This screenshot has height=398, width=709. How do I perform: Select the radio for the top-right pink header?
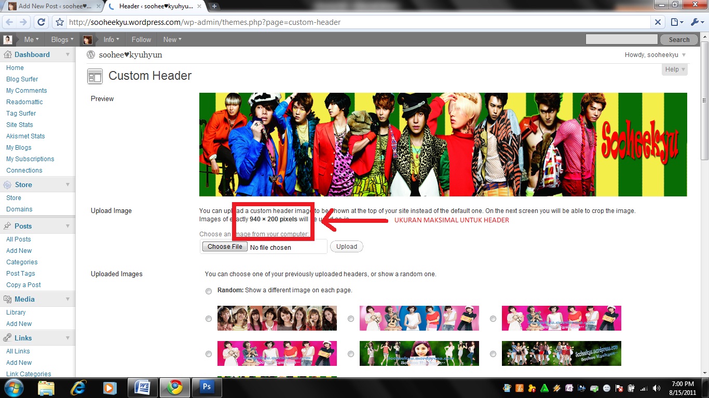point(493,319)
